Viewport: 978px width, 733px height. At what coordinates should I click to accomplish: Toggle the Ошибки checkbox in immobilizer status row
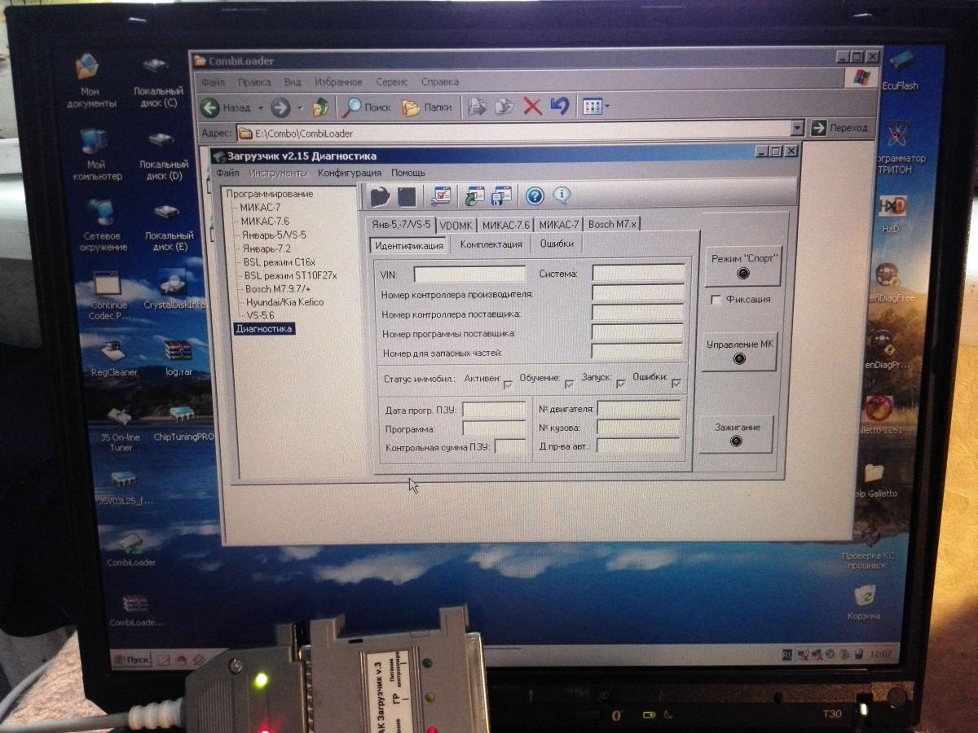click(x=676, y=383)
